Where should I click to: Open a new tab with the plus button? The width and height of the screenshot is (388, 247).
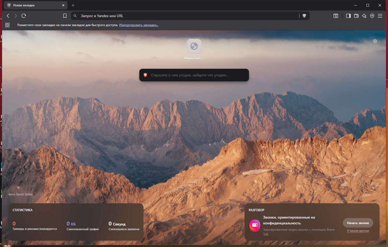(x=73, y=5)
